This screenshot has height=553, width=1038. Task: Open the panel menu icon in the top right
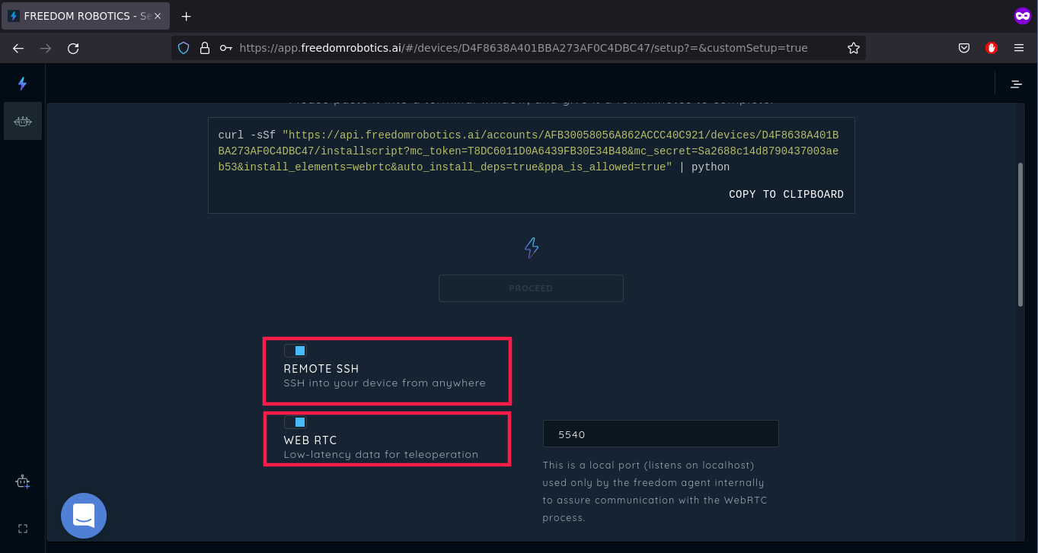tap(1016, 84)
